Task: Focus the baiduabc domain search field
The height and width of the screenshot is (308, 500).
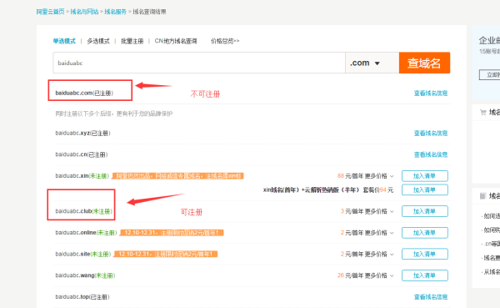Action: tap(199, 63)
